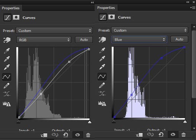Viewport: 196px width, 140px height.
Task: Open Preset dropdown in right panel
Action: point(150,30)
